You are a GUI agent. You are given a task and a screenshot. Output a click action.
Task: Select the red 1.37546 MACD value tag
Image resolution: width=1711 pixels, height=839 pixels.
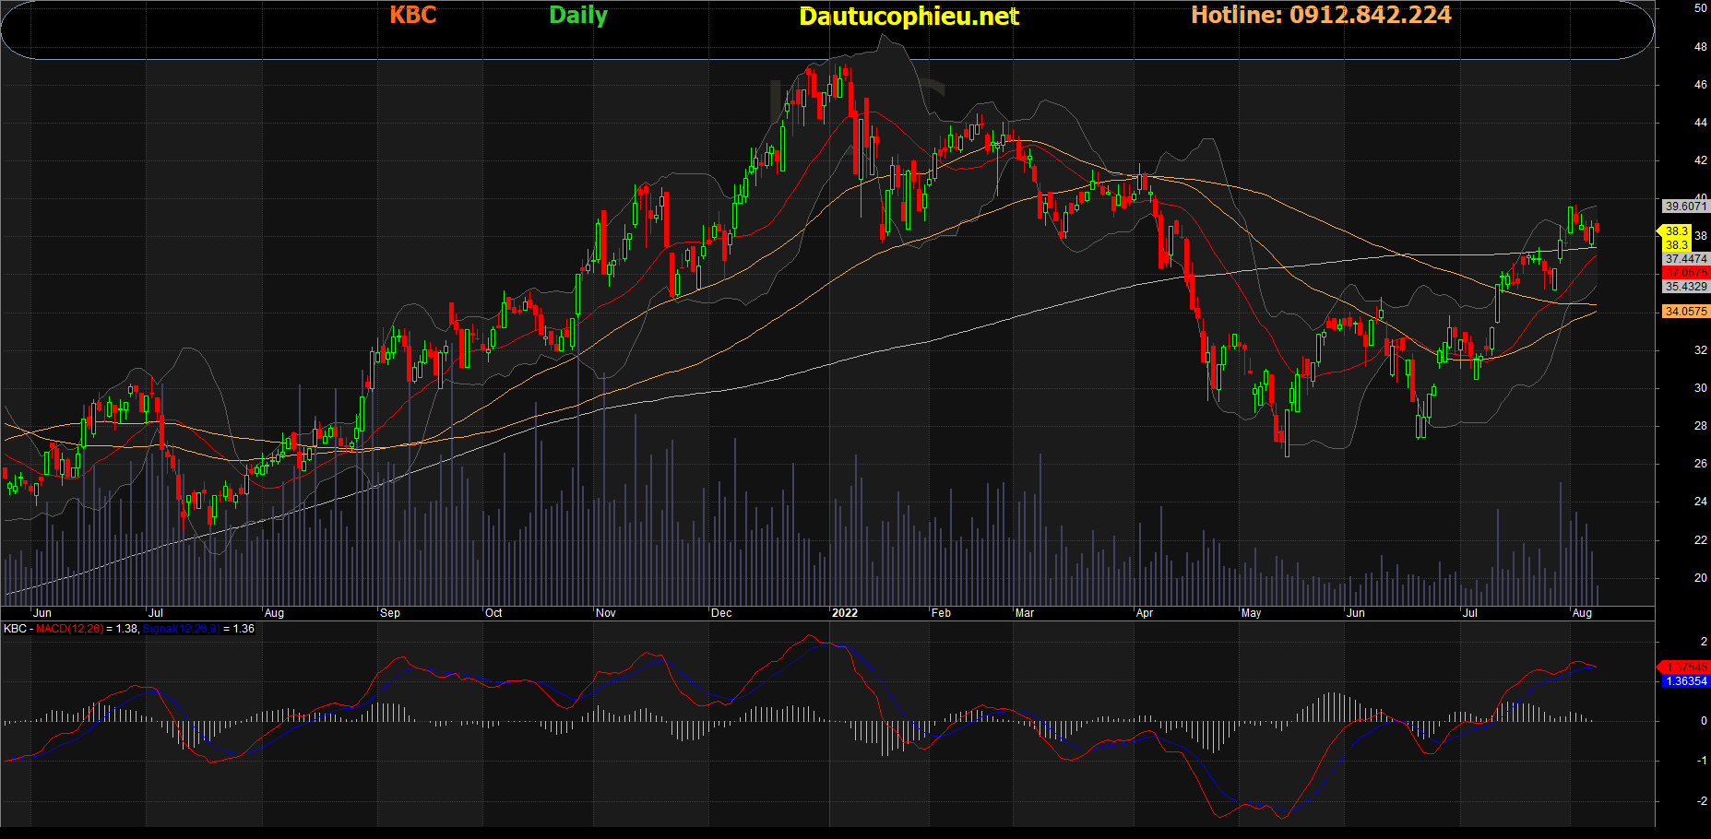1685,667
